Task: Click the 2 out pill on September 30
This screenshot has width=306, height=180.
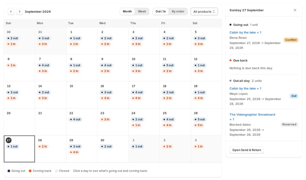Action: (106, 147)
